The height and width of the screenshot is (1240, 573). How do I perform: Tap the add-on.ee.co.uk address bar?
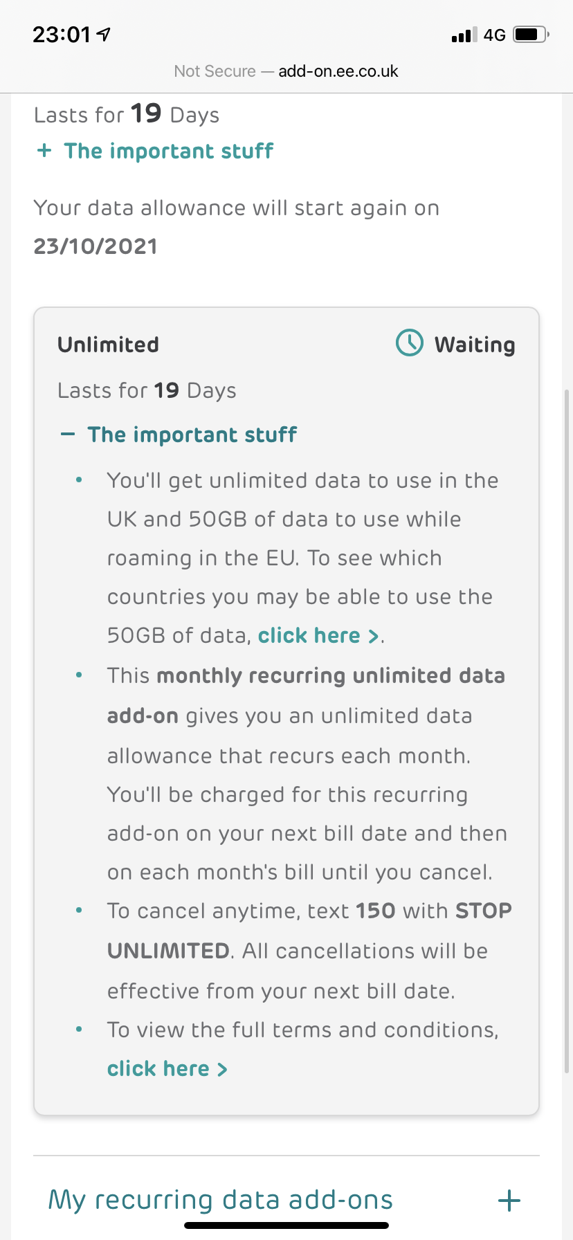338,71
